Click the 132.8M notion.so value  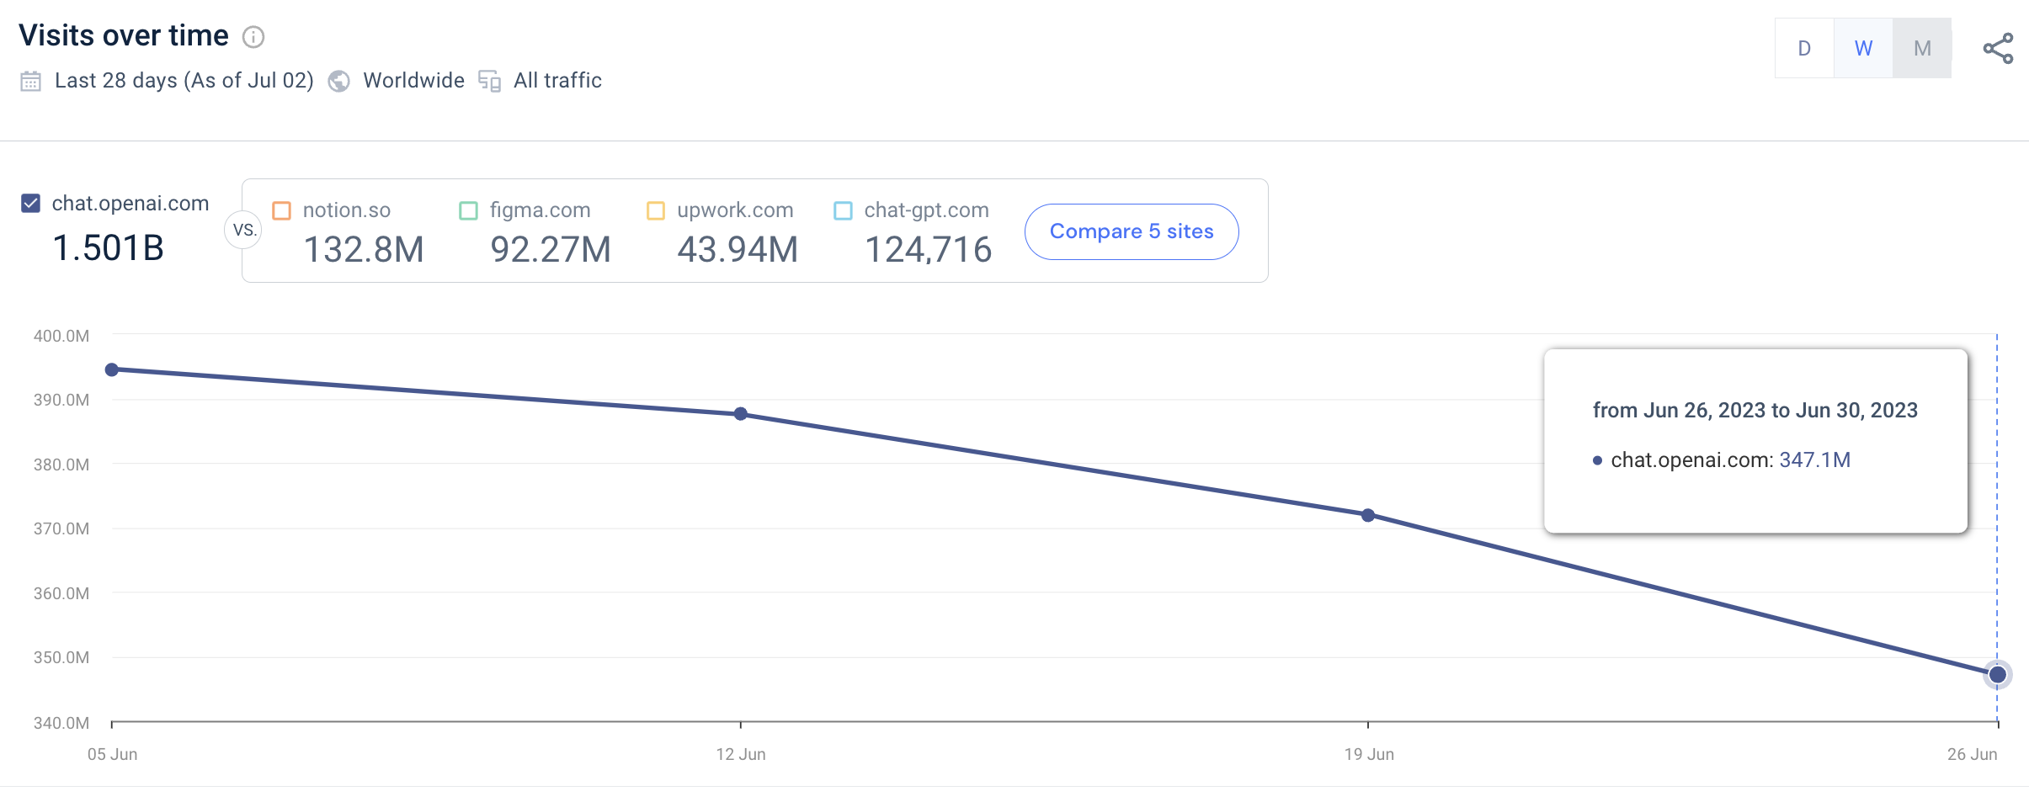(x=364, y=250)
